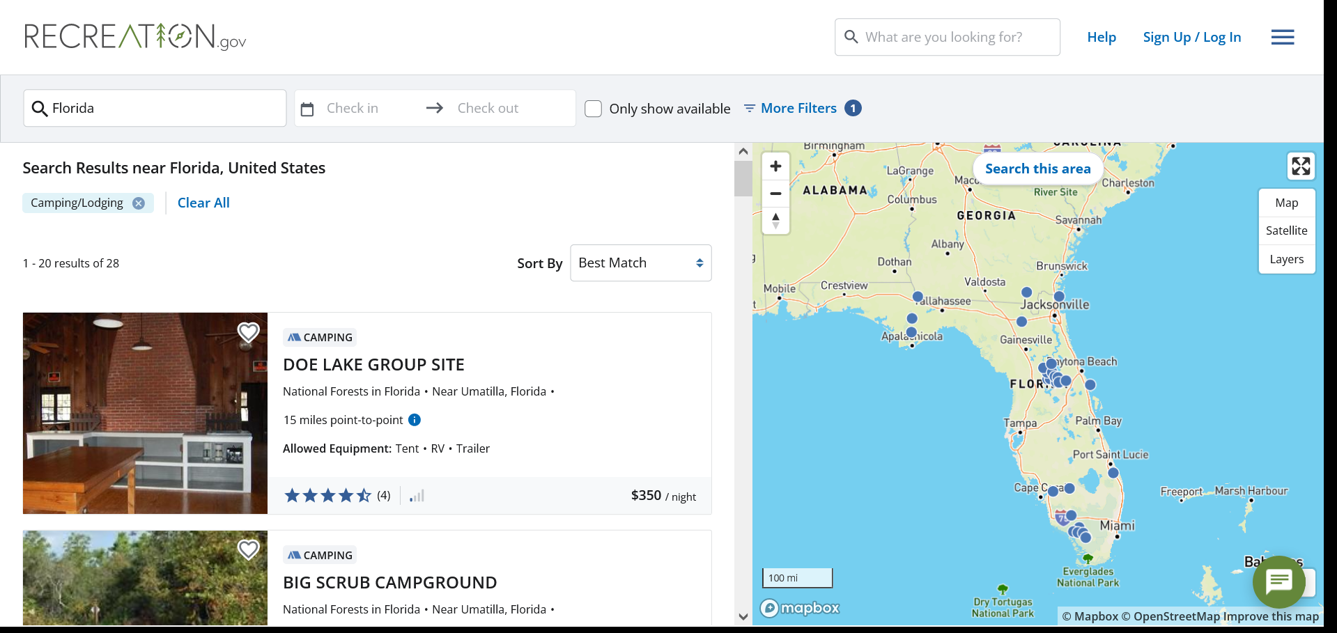The image size is (1337, 633).
Task: Click the Search this area button
Action: pyautogui.click(x=1037, y=169)
